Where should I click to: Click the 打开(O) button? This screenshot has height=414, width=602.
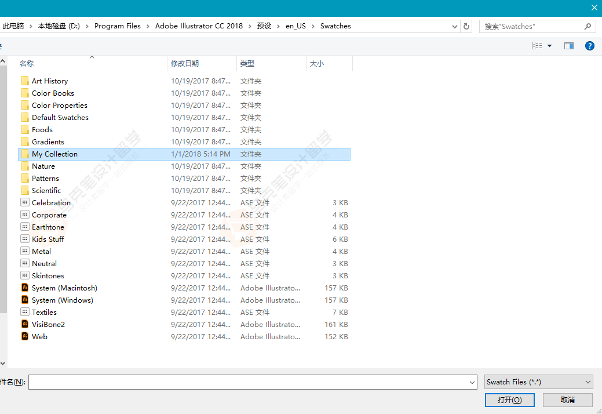pyautogui.click(x=509, y=400)
